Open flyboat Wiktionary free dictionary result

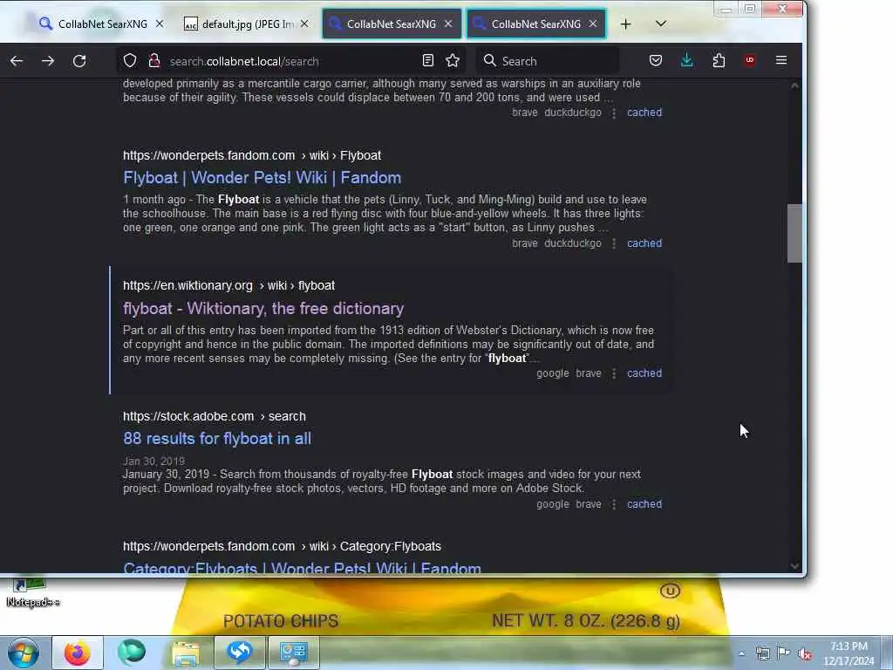(x=263, y=308)
